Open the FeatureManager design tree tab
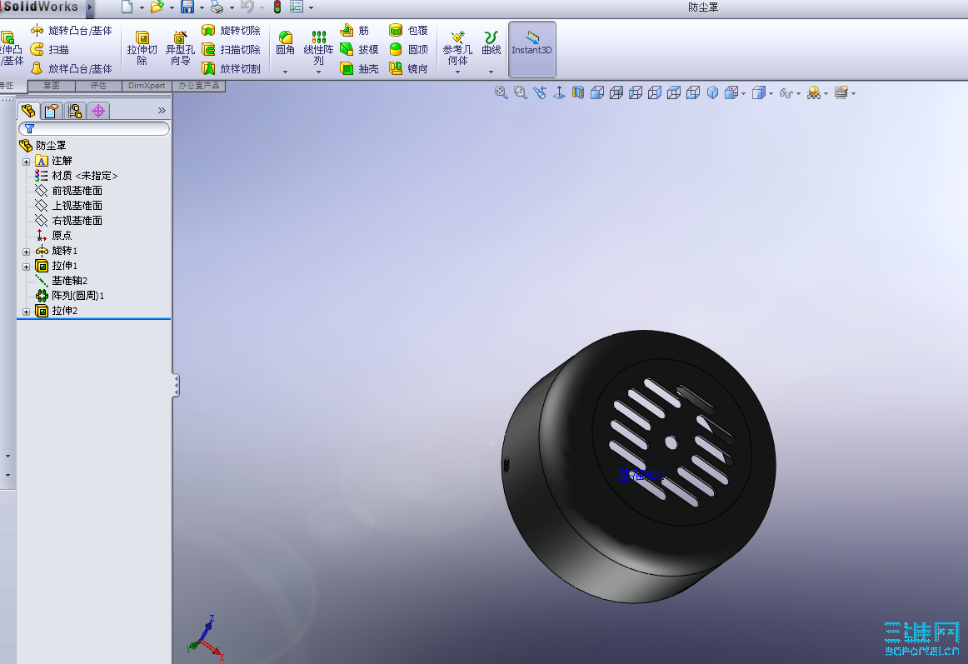 28,111
